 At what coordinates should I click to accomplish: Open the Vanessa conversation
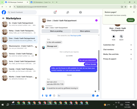pos(19,55)
